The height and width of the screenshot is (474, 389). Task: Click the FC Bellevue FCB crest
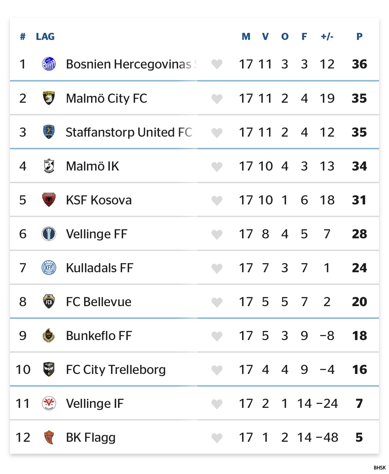(x=49, y=301)
